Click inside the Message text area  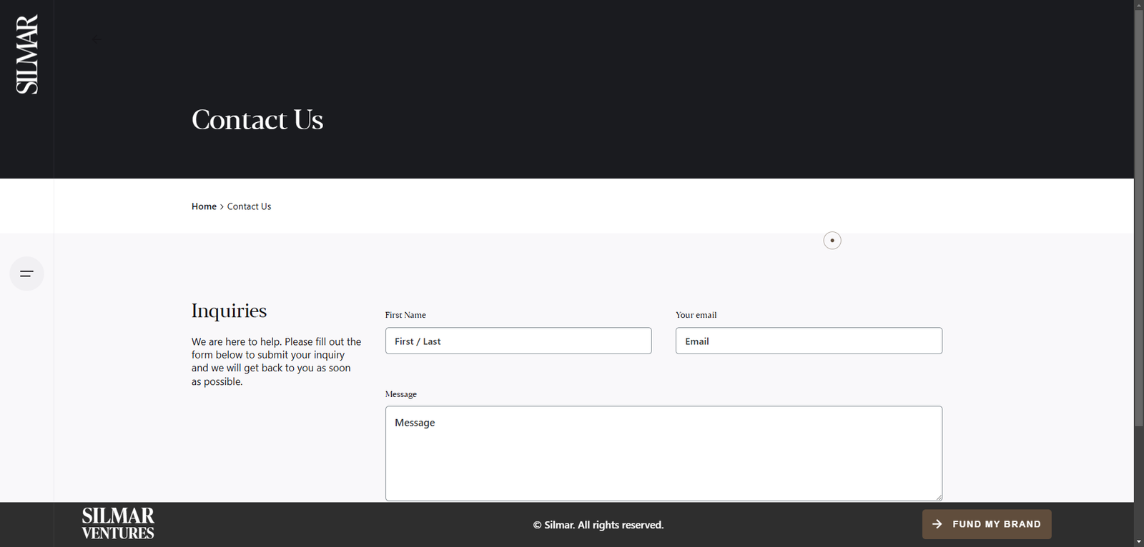664,453
